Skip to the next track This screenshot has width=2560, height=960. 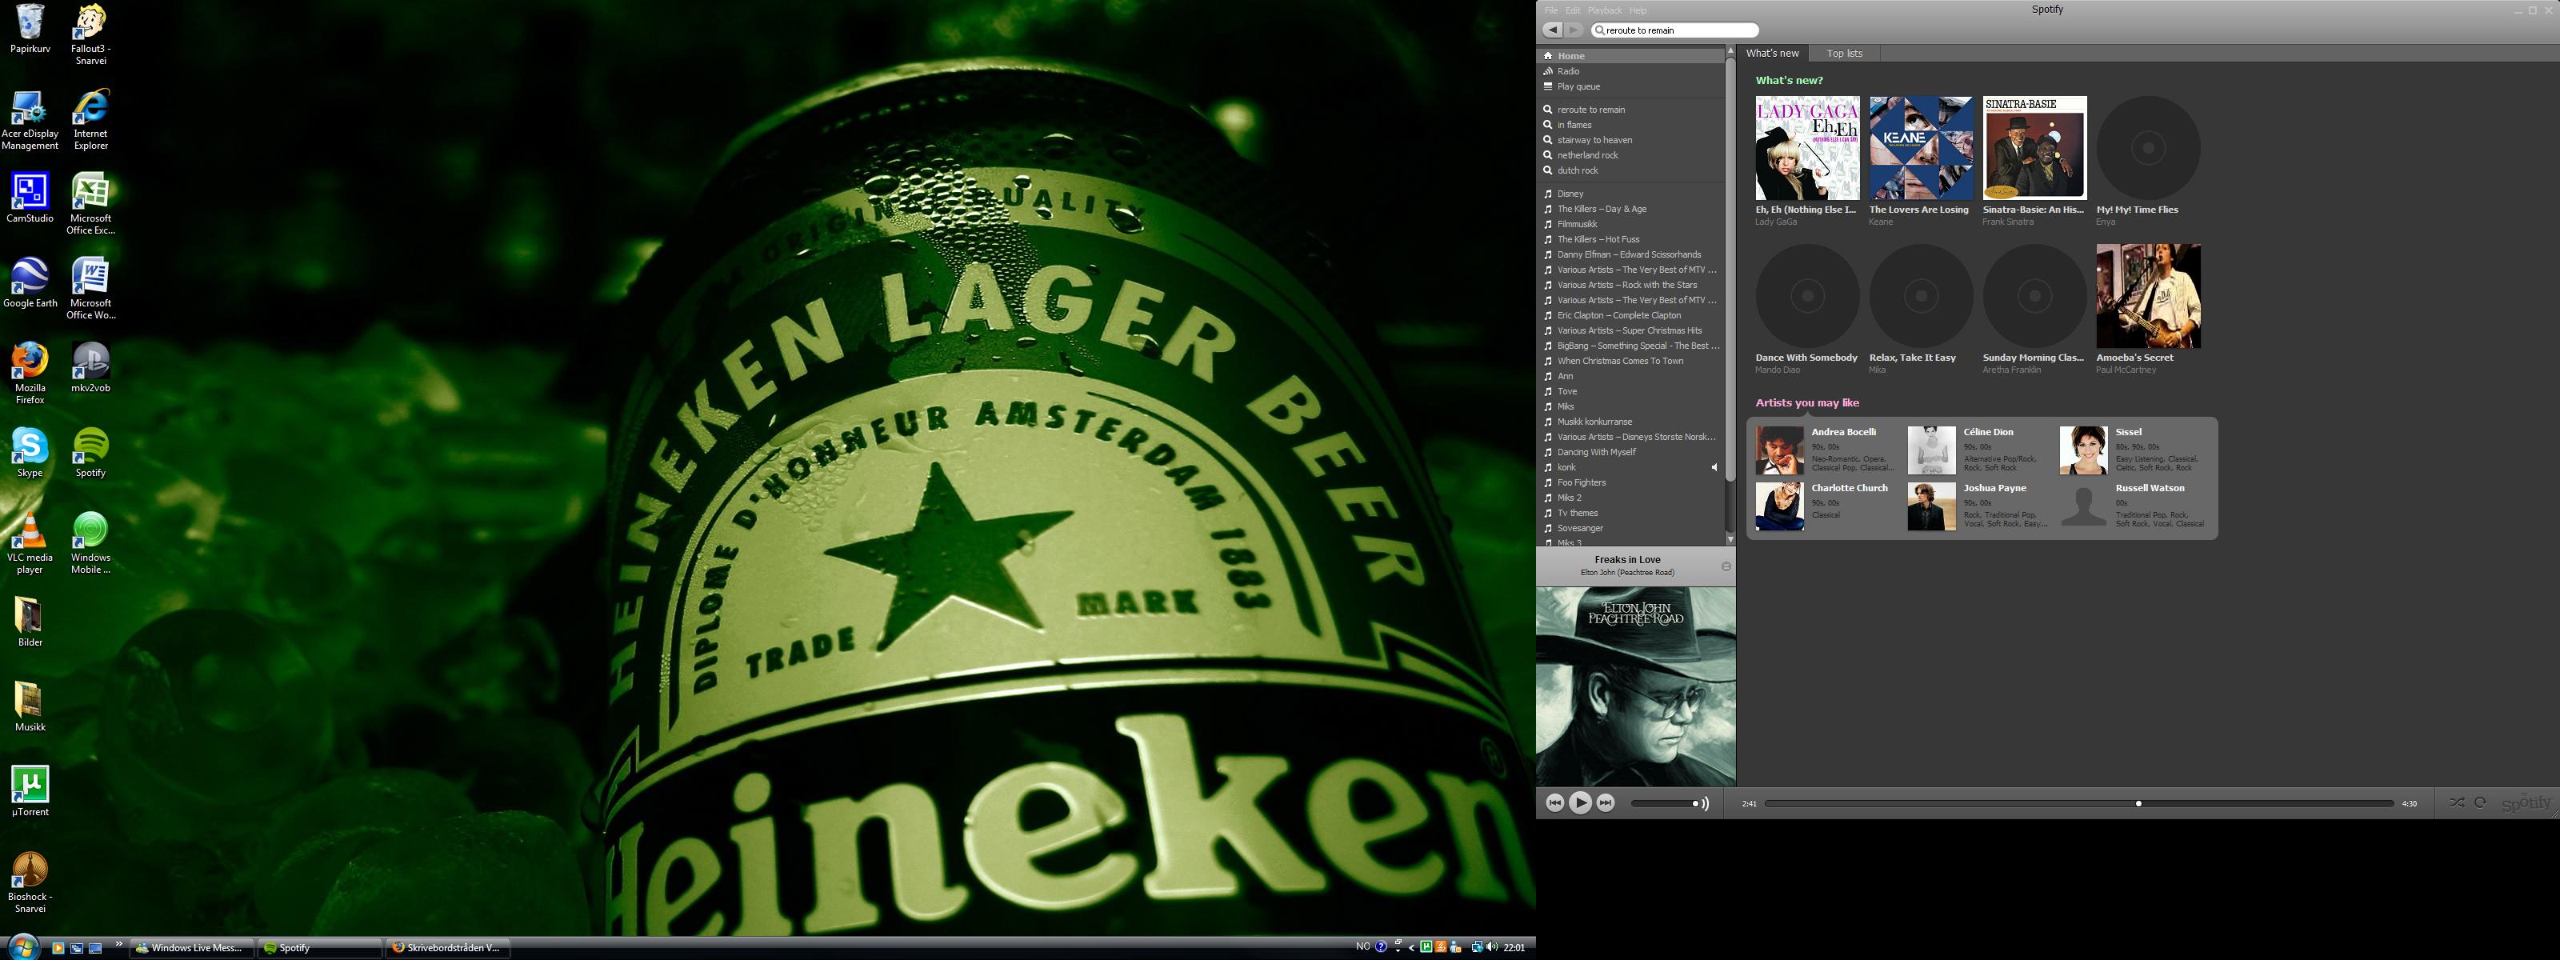pos(1605,803)
